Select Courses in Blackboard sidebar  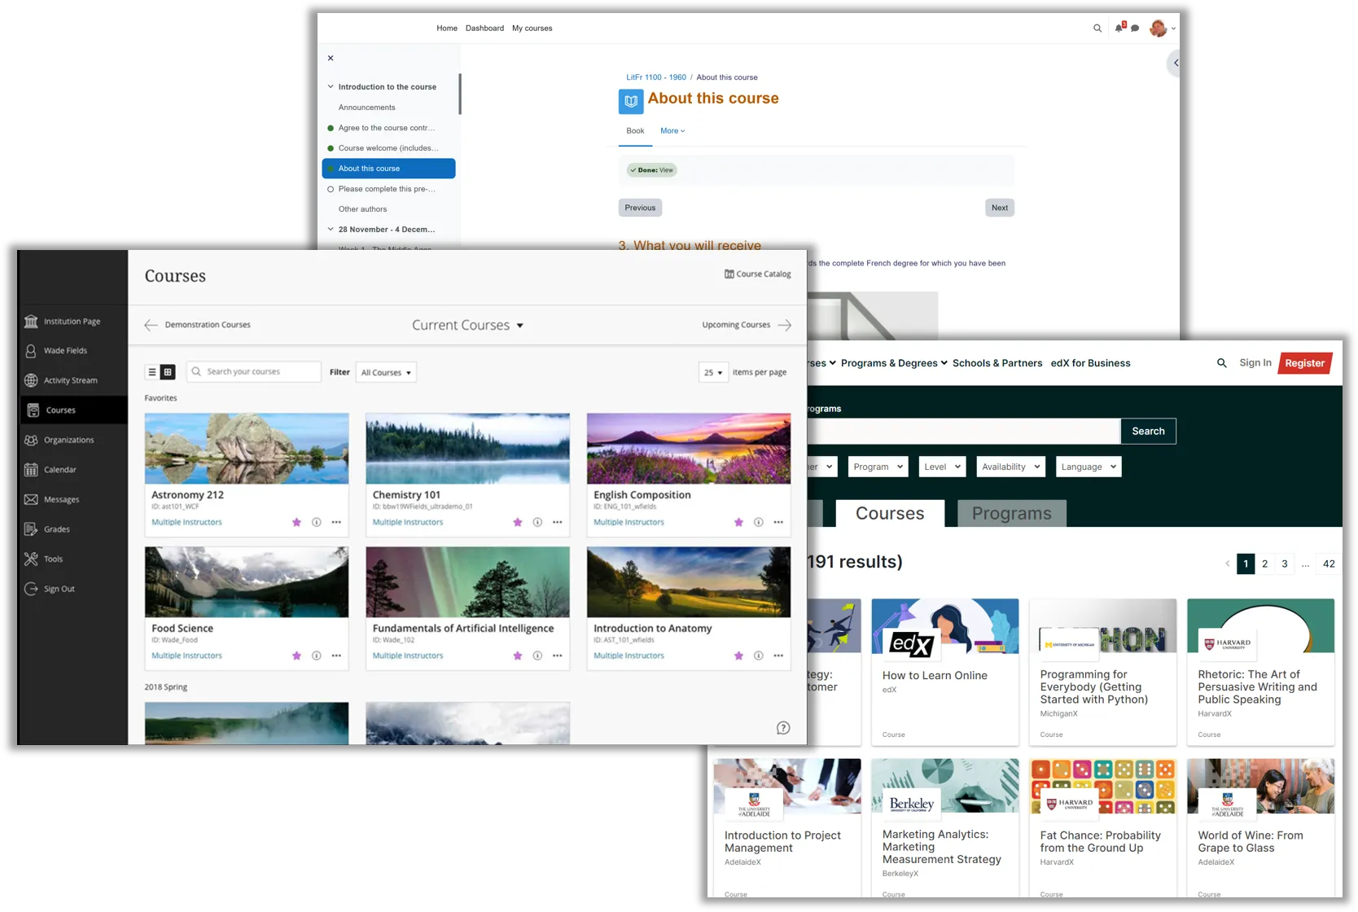pyautogui.click(x=72, y=410)
